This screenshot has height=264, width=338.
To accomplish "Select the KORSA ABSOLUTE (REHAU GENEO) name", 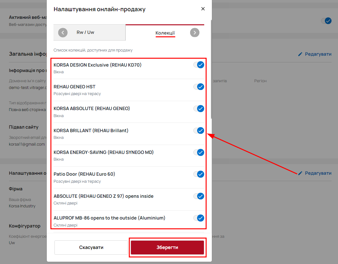I will coord(92,108).
